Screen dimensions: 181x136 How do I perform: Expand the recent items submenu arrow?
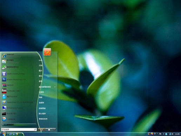pyautogui.click(x=55, y=87)
